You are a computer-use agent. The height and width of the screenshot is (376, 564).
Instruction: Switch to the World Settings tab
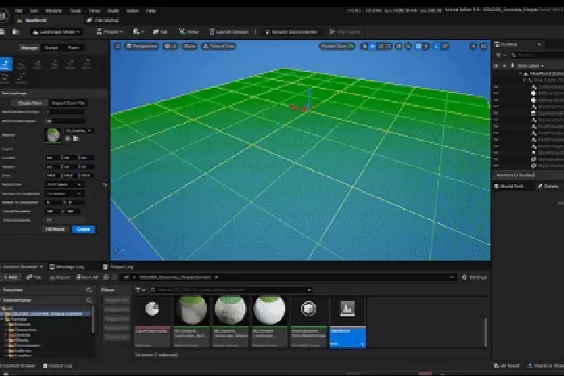click(x=510, y=186)
